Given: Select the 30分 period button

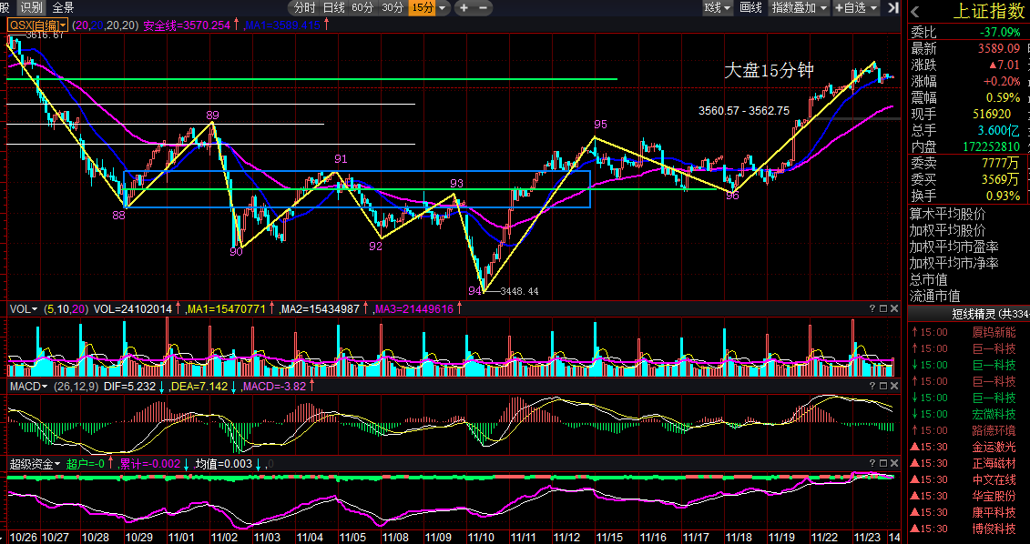Looking at the screenshot, I should 393,8.
